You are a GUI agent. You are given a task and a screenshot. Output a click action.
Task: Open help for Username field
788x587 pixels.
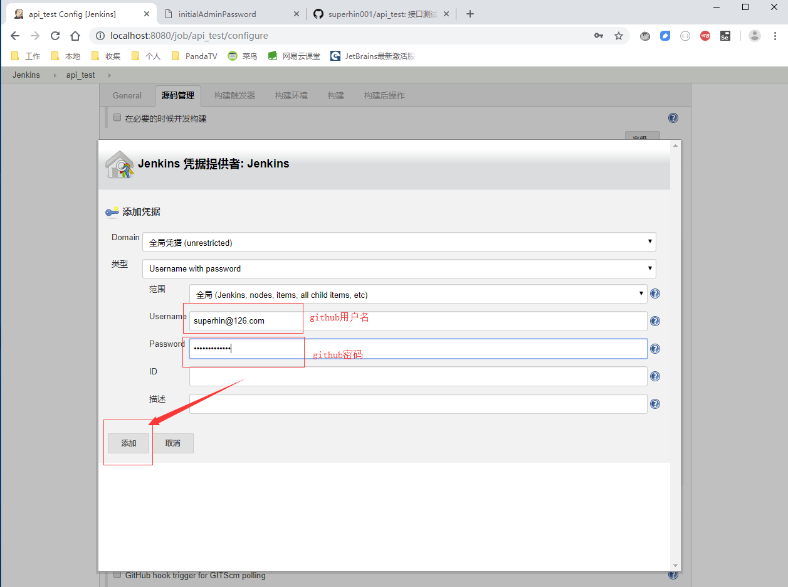[655, 321]
